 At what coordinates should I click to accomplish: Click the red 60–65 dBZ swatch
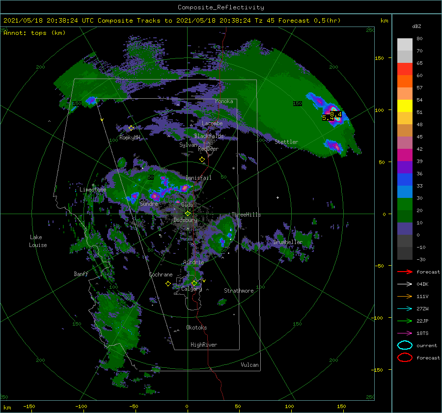(x=405, y=69)
